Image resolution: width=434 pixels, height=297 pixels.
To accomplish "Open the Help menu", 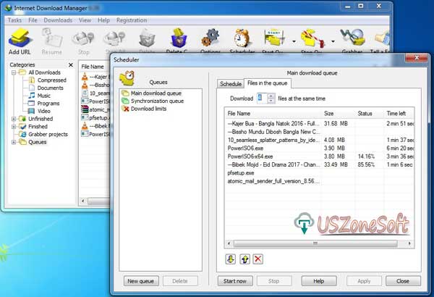I will coord(103,20).
